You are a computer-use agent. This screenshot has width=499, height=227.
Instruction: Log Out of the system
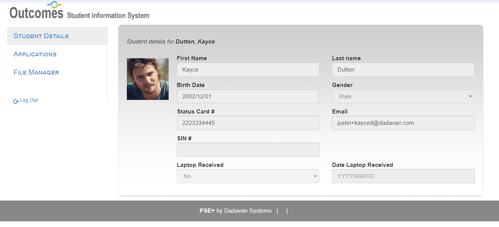pyautogui.click(x=29, y=100)
